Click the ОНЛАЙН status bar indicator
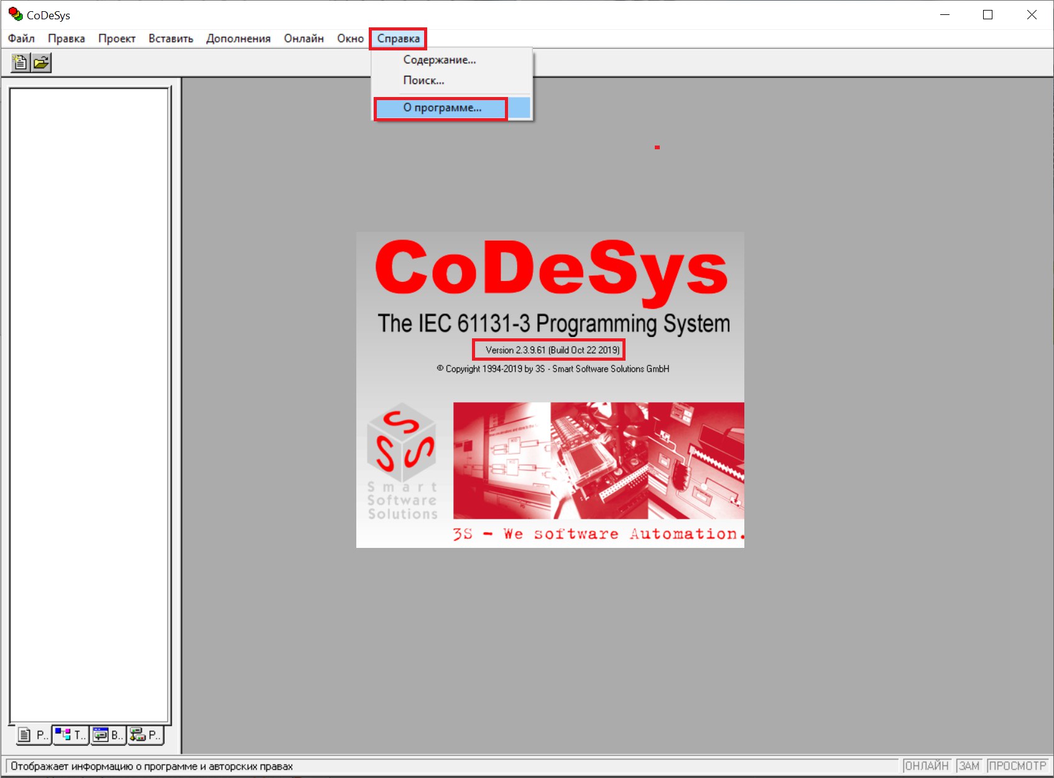 pos(927,766)
